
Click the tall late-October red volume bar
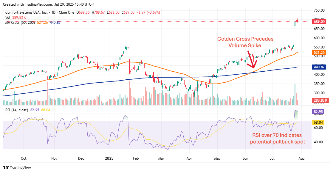tap(48, 92)
